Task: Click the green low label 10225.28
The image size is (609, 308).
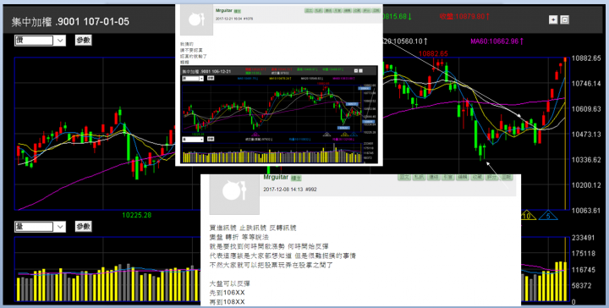Action: [137, 215]
